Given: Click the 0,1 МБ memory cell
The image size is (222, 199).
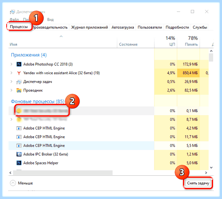Looking at the screenshot, I should [188, 111].
